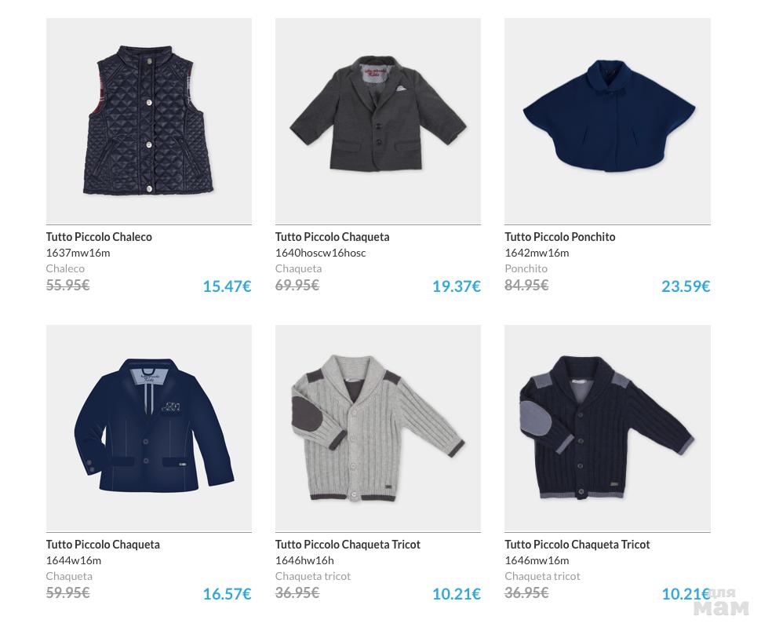Select the 23.59€ poncho price

click(x=685, y=286)
